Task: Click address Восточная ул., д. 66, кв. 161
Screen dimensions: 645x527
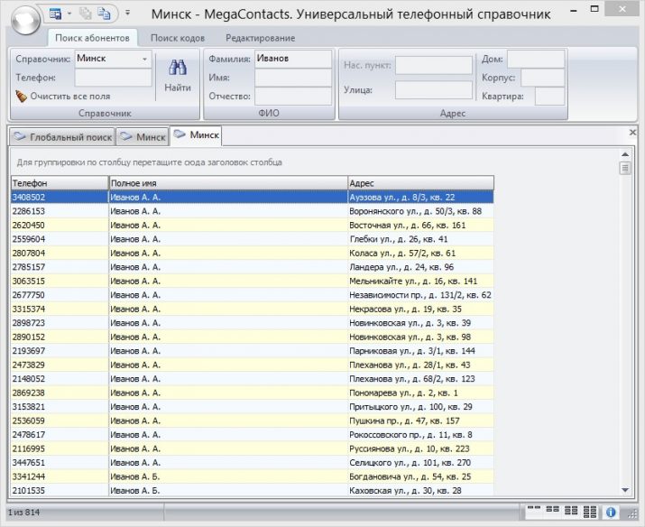Action: pyautogui.click(x=407, y=225)
